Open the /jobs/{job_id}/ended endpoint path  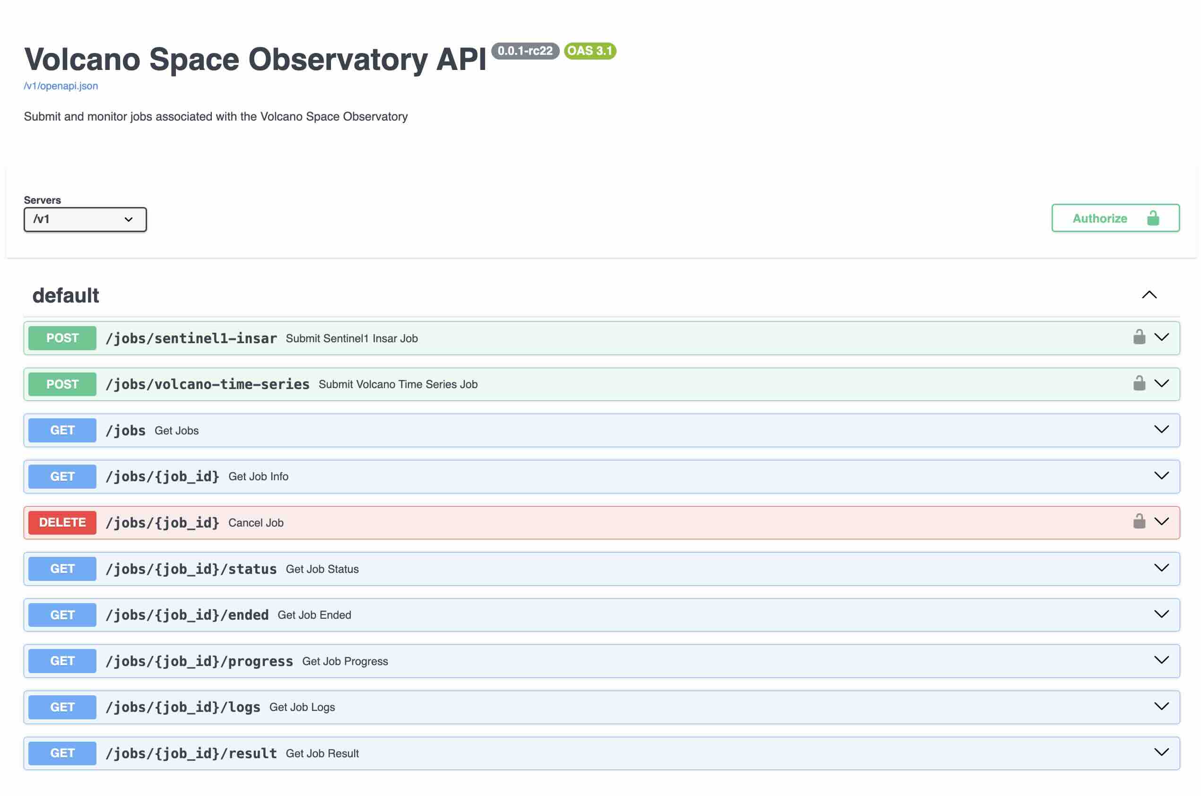click(187, 615)
